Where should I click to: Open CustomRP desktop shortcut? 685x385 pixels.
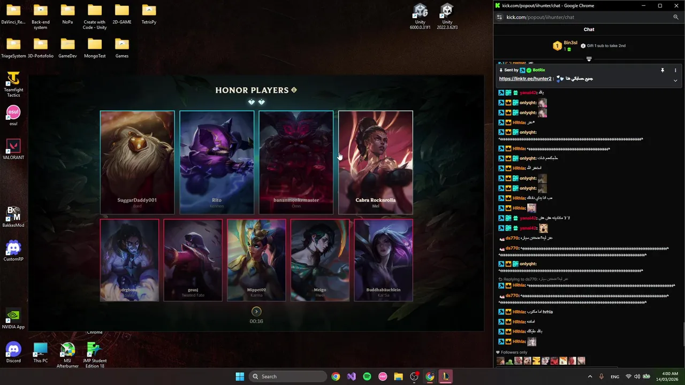(13, 251)
